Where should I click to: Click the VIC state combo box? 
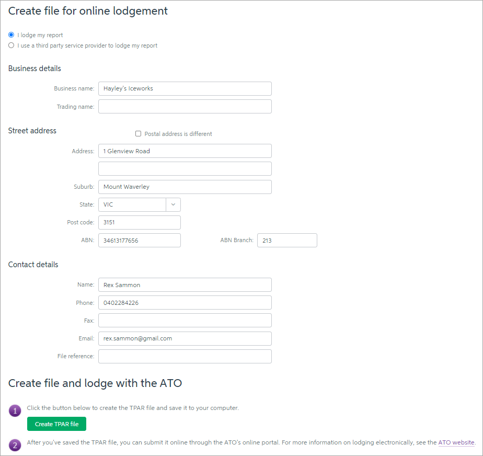tap(140, 204)
